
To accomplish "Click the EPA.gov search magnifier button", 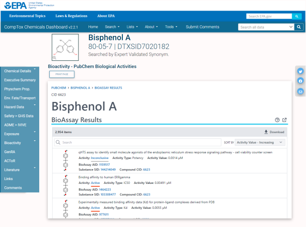I will coord(298,16).
